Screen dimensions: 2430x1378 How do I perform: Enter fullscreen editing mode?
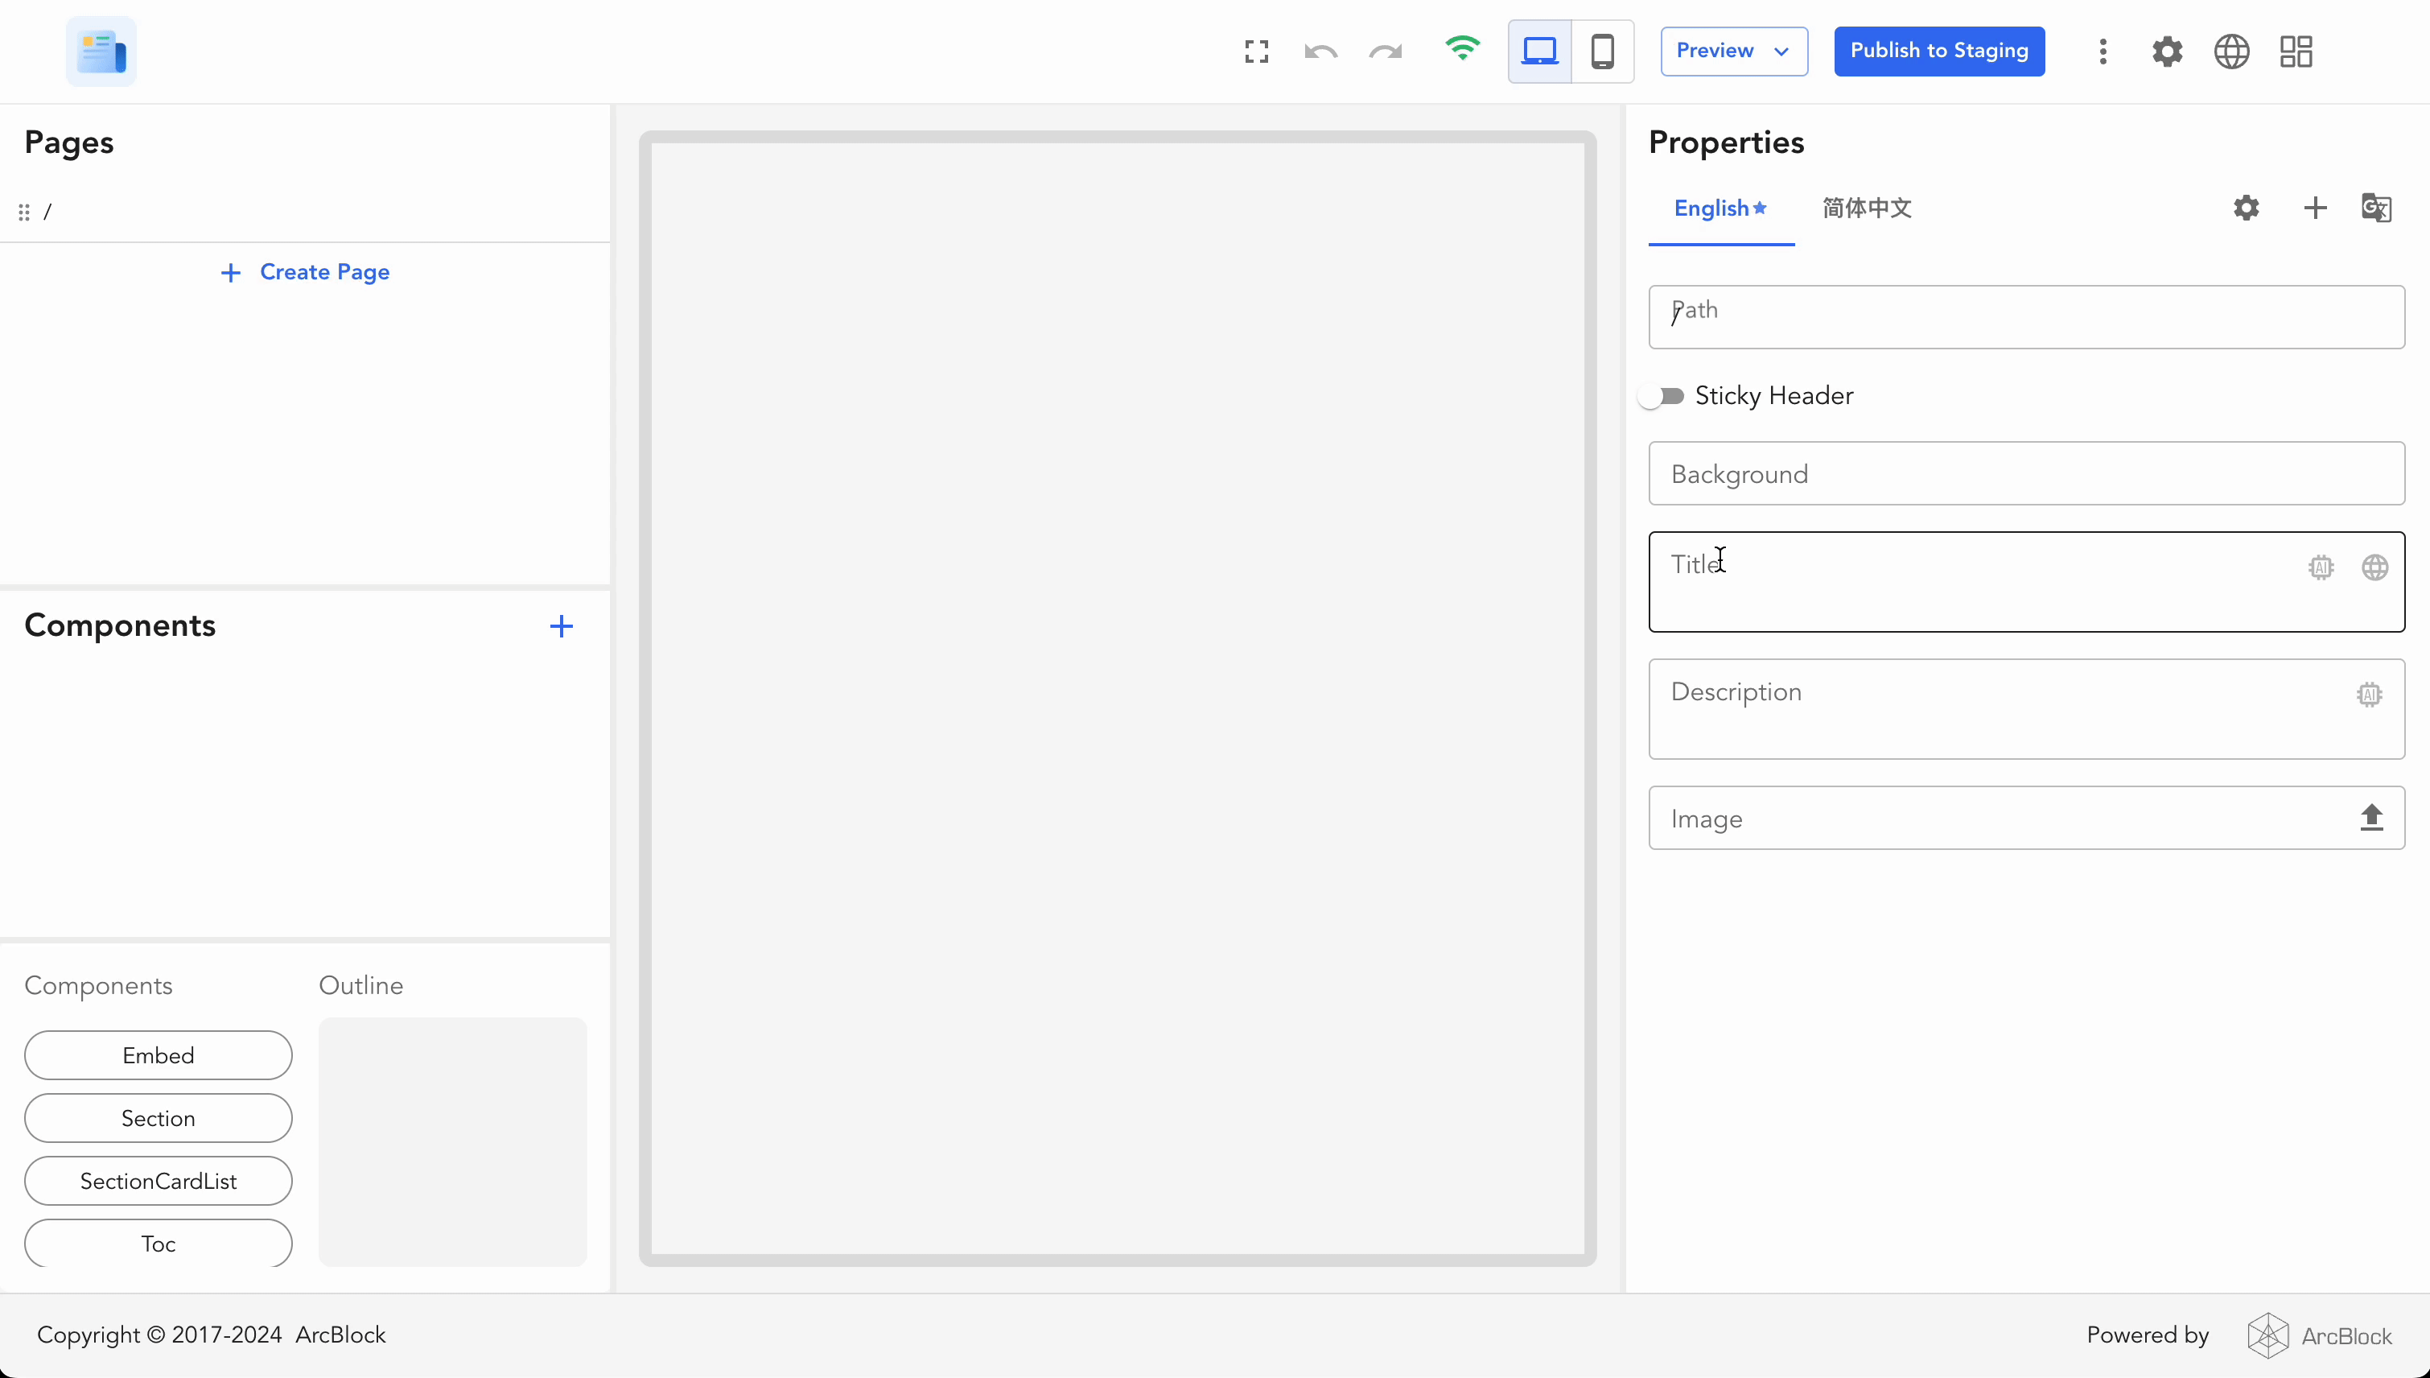1255,51
